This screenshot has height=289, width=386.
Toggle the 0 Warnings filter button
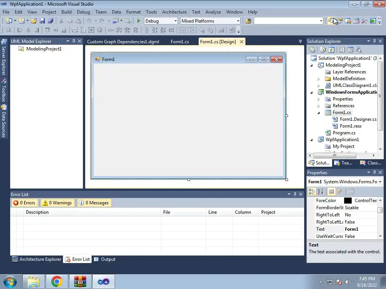pyautogui.click(x=57, y=203)
